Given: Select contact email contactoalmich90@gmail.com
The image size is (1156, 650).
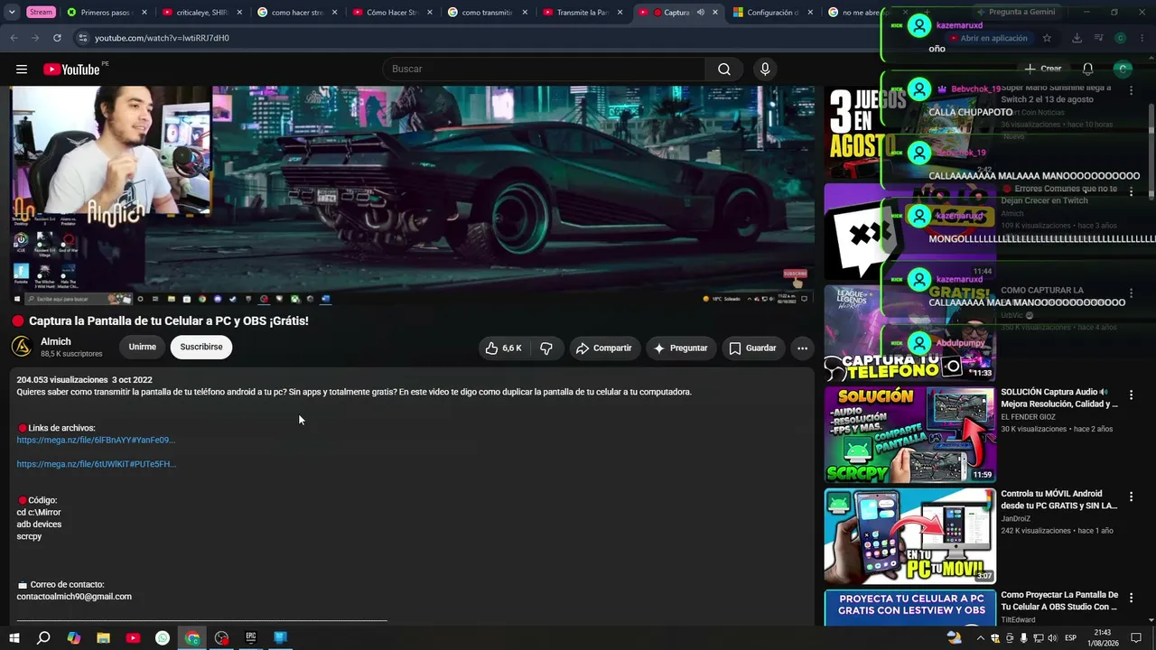Looking at the screenshot, I should (x=74, y=597).
